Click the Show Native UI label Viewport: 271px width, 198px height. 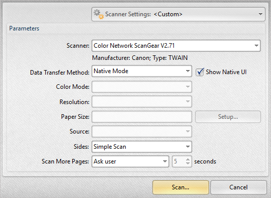[x=226, y=72]
